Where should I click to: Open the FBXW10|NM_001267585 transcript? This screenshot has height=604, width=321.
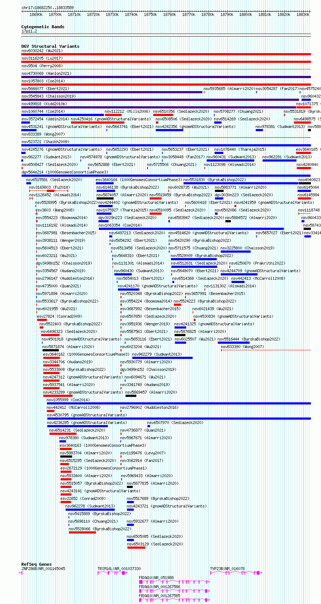(160, 596)
